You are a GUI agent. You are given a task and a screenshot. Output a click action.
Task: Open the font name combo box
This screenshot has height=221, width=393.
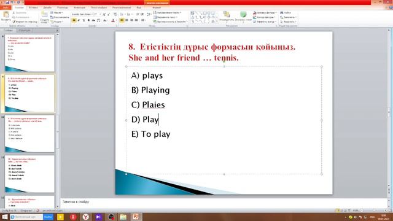[x=82, y=15]
